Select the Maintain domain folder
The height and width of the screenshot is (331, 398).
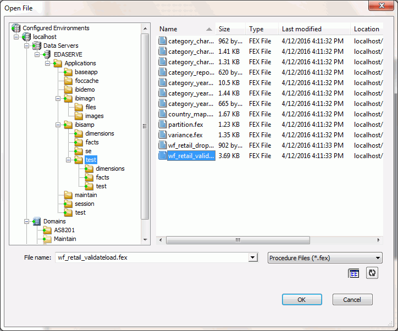(65, 239)
